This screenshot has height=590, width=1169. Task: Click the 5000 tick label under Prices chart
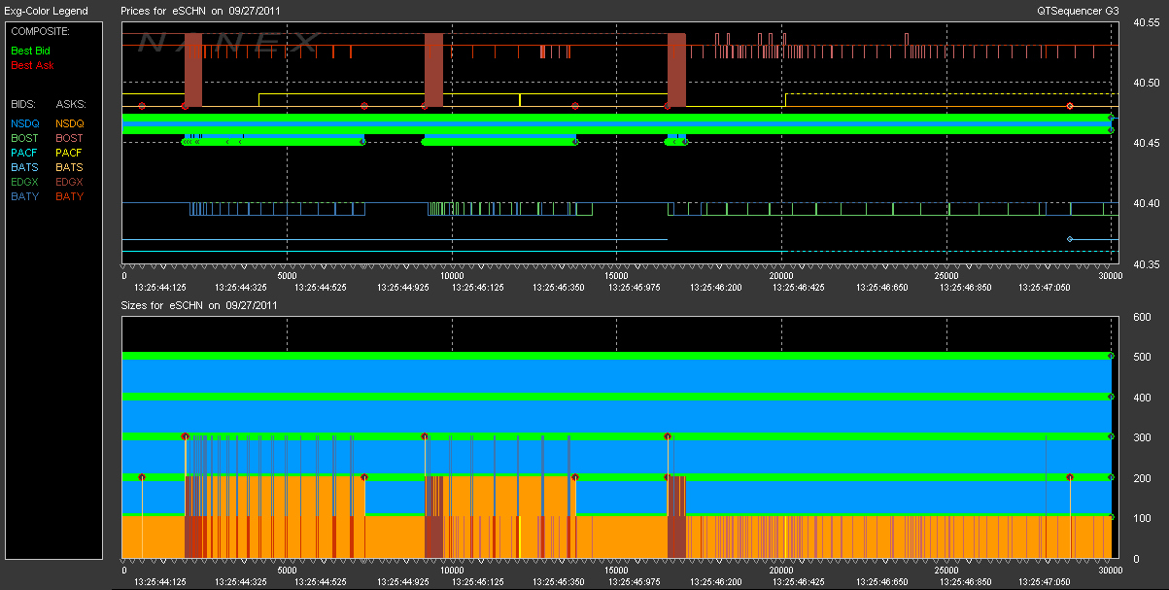pyautogui.click(x=288, y=276)
